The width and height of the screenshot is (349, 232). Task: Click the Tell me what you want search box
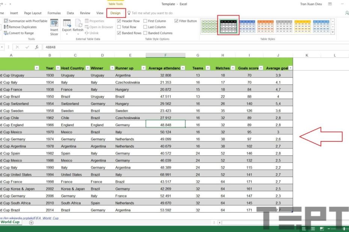pyautogui.click(x=152, y=13)
